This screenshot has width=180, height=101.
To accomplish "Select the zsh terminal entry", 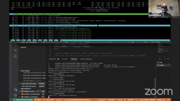I will pyautogui.click(x=163, y=62).
